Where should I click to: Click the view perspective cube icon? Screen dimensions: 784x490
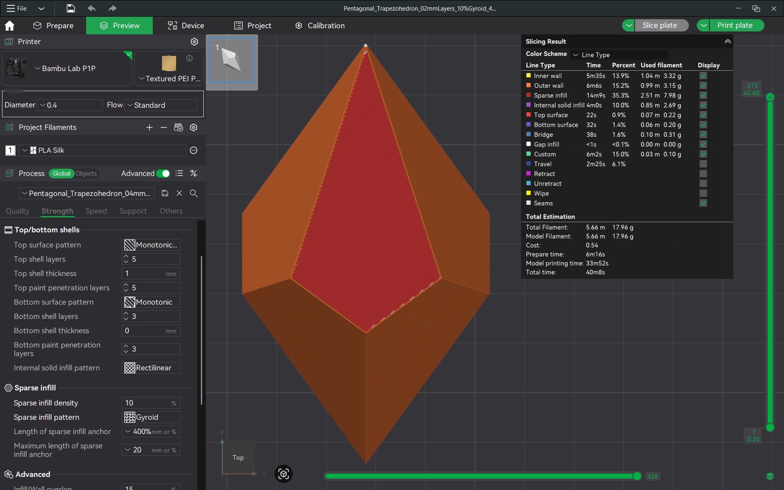click(x=283, y=474)
